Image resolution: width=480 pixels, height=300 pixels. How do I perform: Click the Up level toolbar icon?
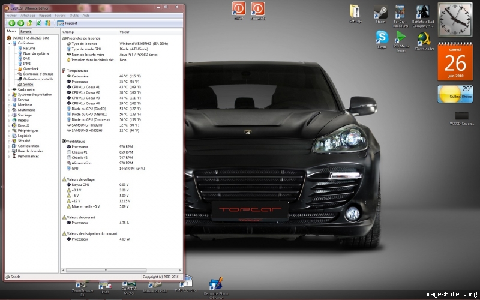[30, 23]
